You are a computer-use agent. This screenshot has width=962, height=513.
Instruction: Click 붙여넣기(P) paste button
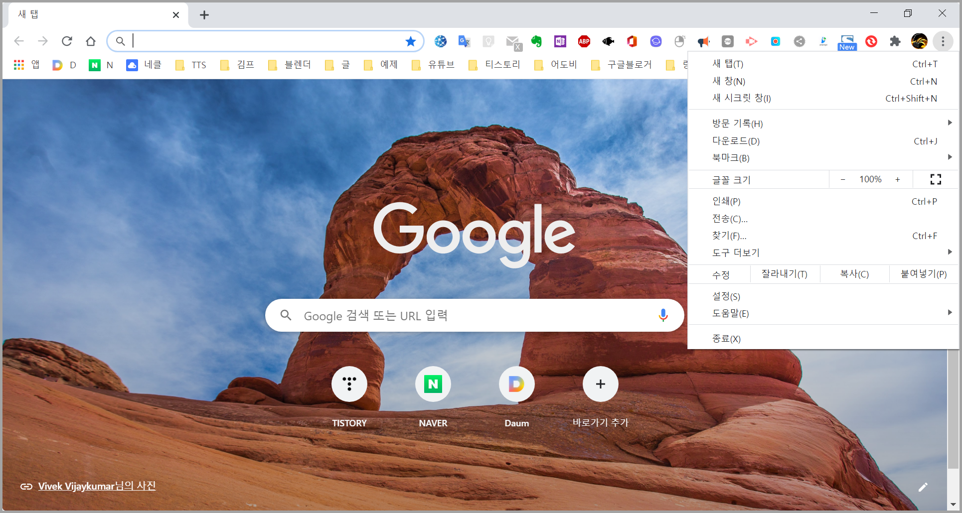(924, 274)
